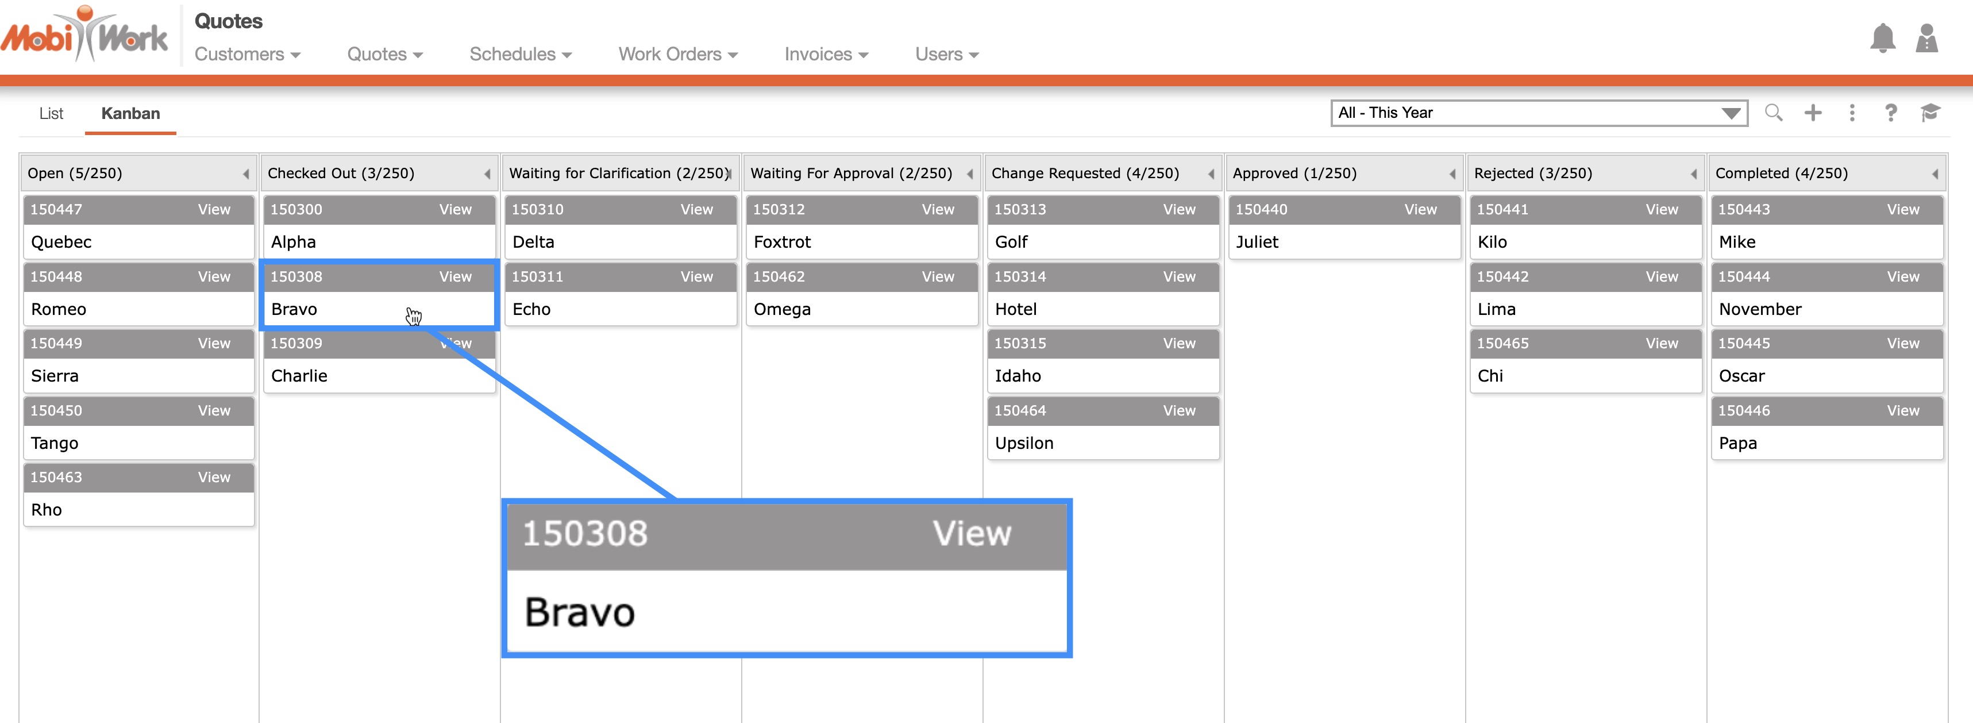The width and height of the screenshot is (1973, 723).
Task: Select the Upsilon quote card
Action: (x=1102, y=443)
